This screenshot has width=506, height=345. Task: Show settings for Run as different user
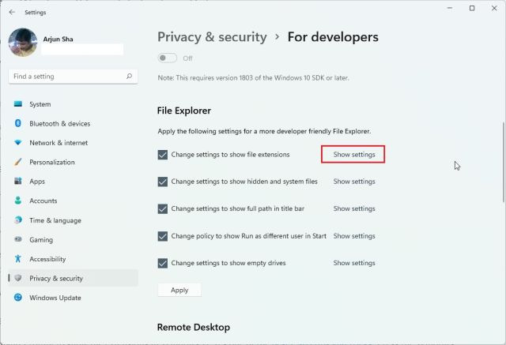(354, 236)
